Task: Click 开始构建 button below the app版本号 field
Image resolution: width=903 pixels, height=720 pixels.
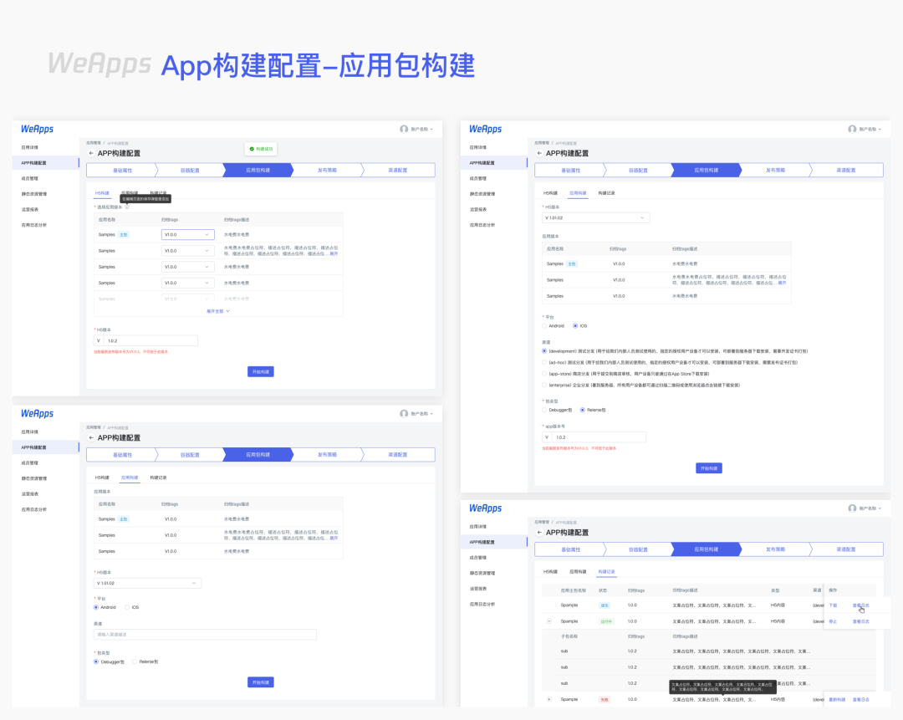Action: click(x=709, y=468)
